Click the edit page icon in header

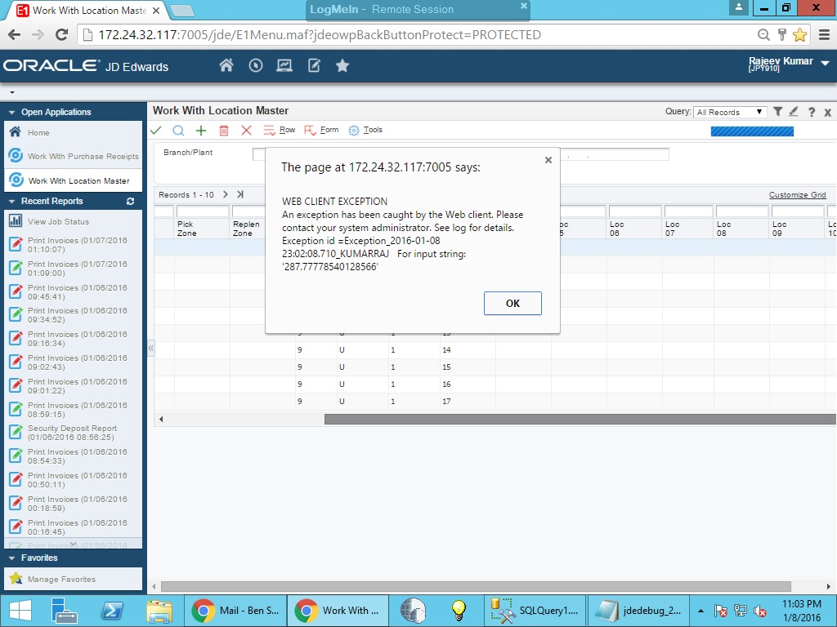(314, 65)
